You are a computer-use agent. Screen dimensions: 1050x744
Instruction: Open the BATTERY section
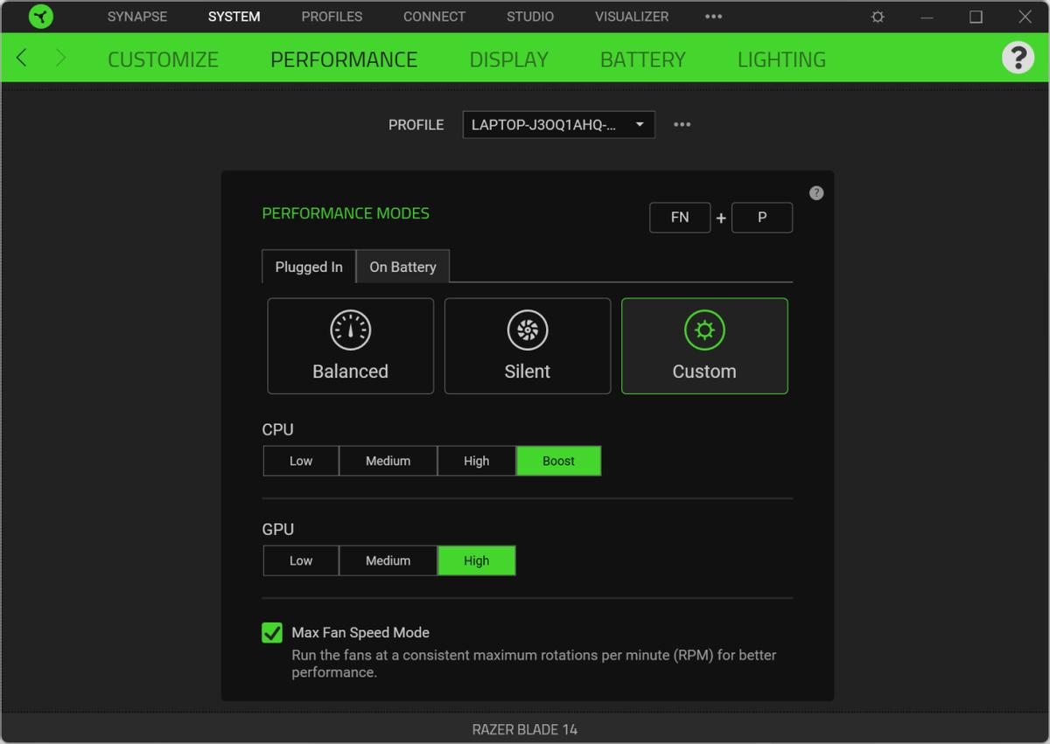click(642, 59)
